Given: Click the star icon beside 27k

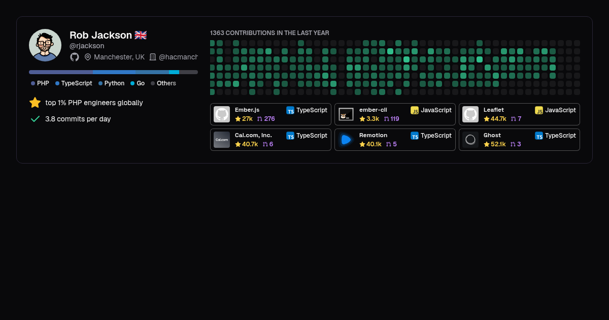Looking at the screenshot, I should click(x=238, y=119).
